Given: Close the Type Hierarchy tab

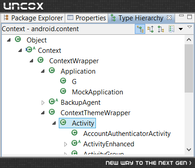Looking at the screenshot, I should click(x=169, y=18).
